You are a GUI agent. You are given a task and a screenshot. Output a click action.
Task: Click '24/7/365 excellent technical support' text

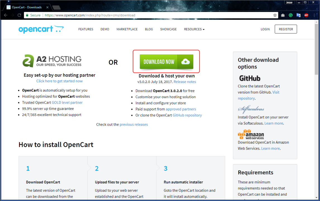click(52, 115)
